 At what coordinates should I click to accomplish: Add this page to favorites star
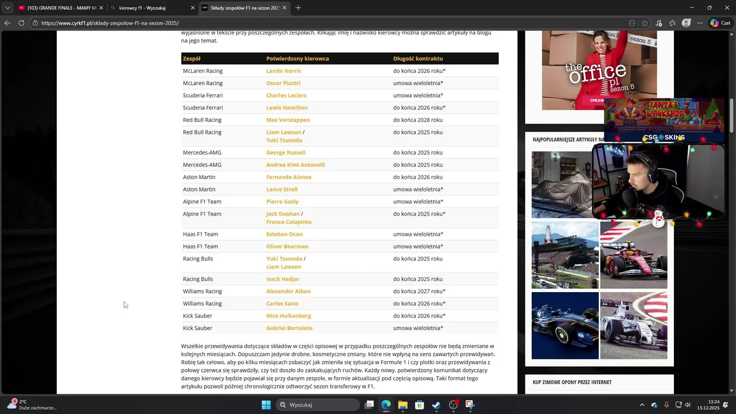pos(645,23)
